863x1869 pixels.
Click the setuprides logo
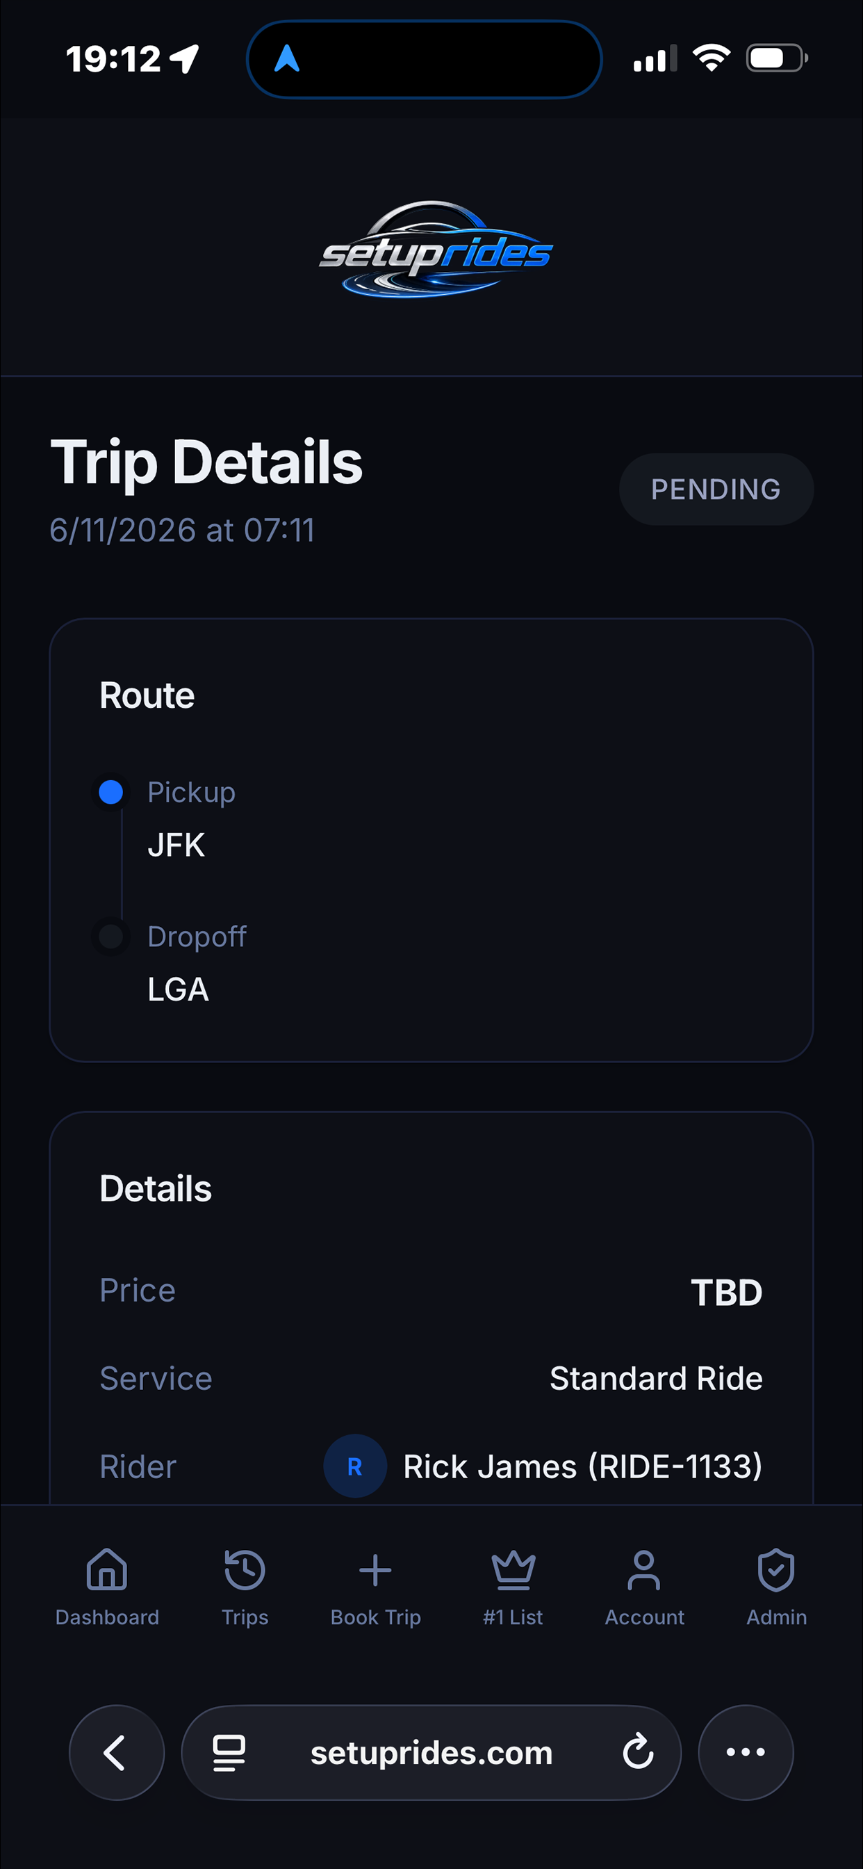435,250
